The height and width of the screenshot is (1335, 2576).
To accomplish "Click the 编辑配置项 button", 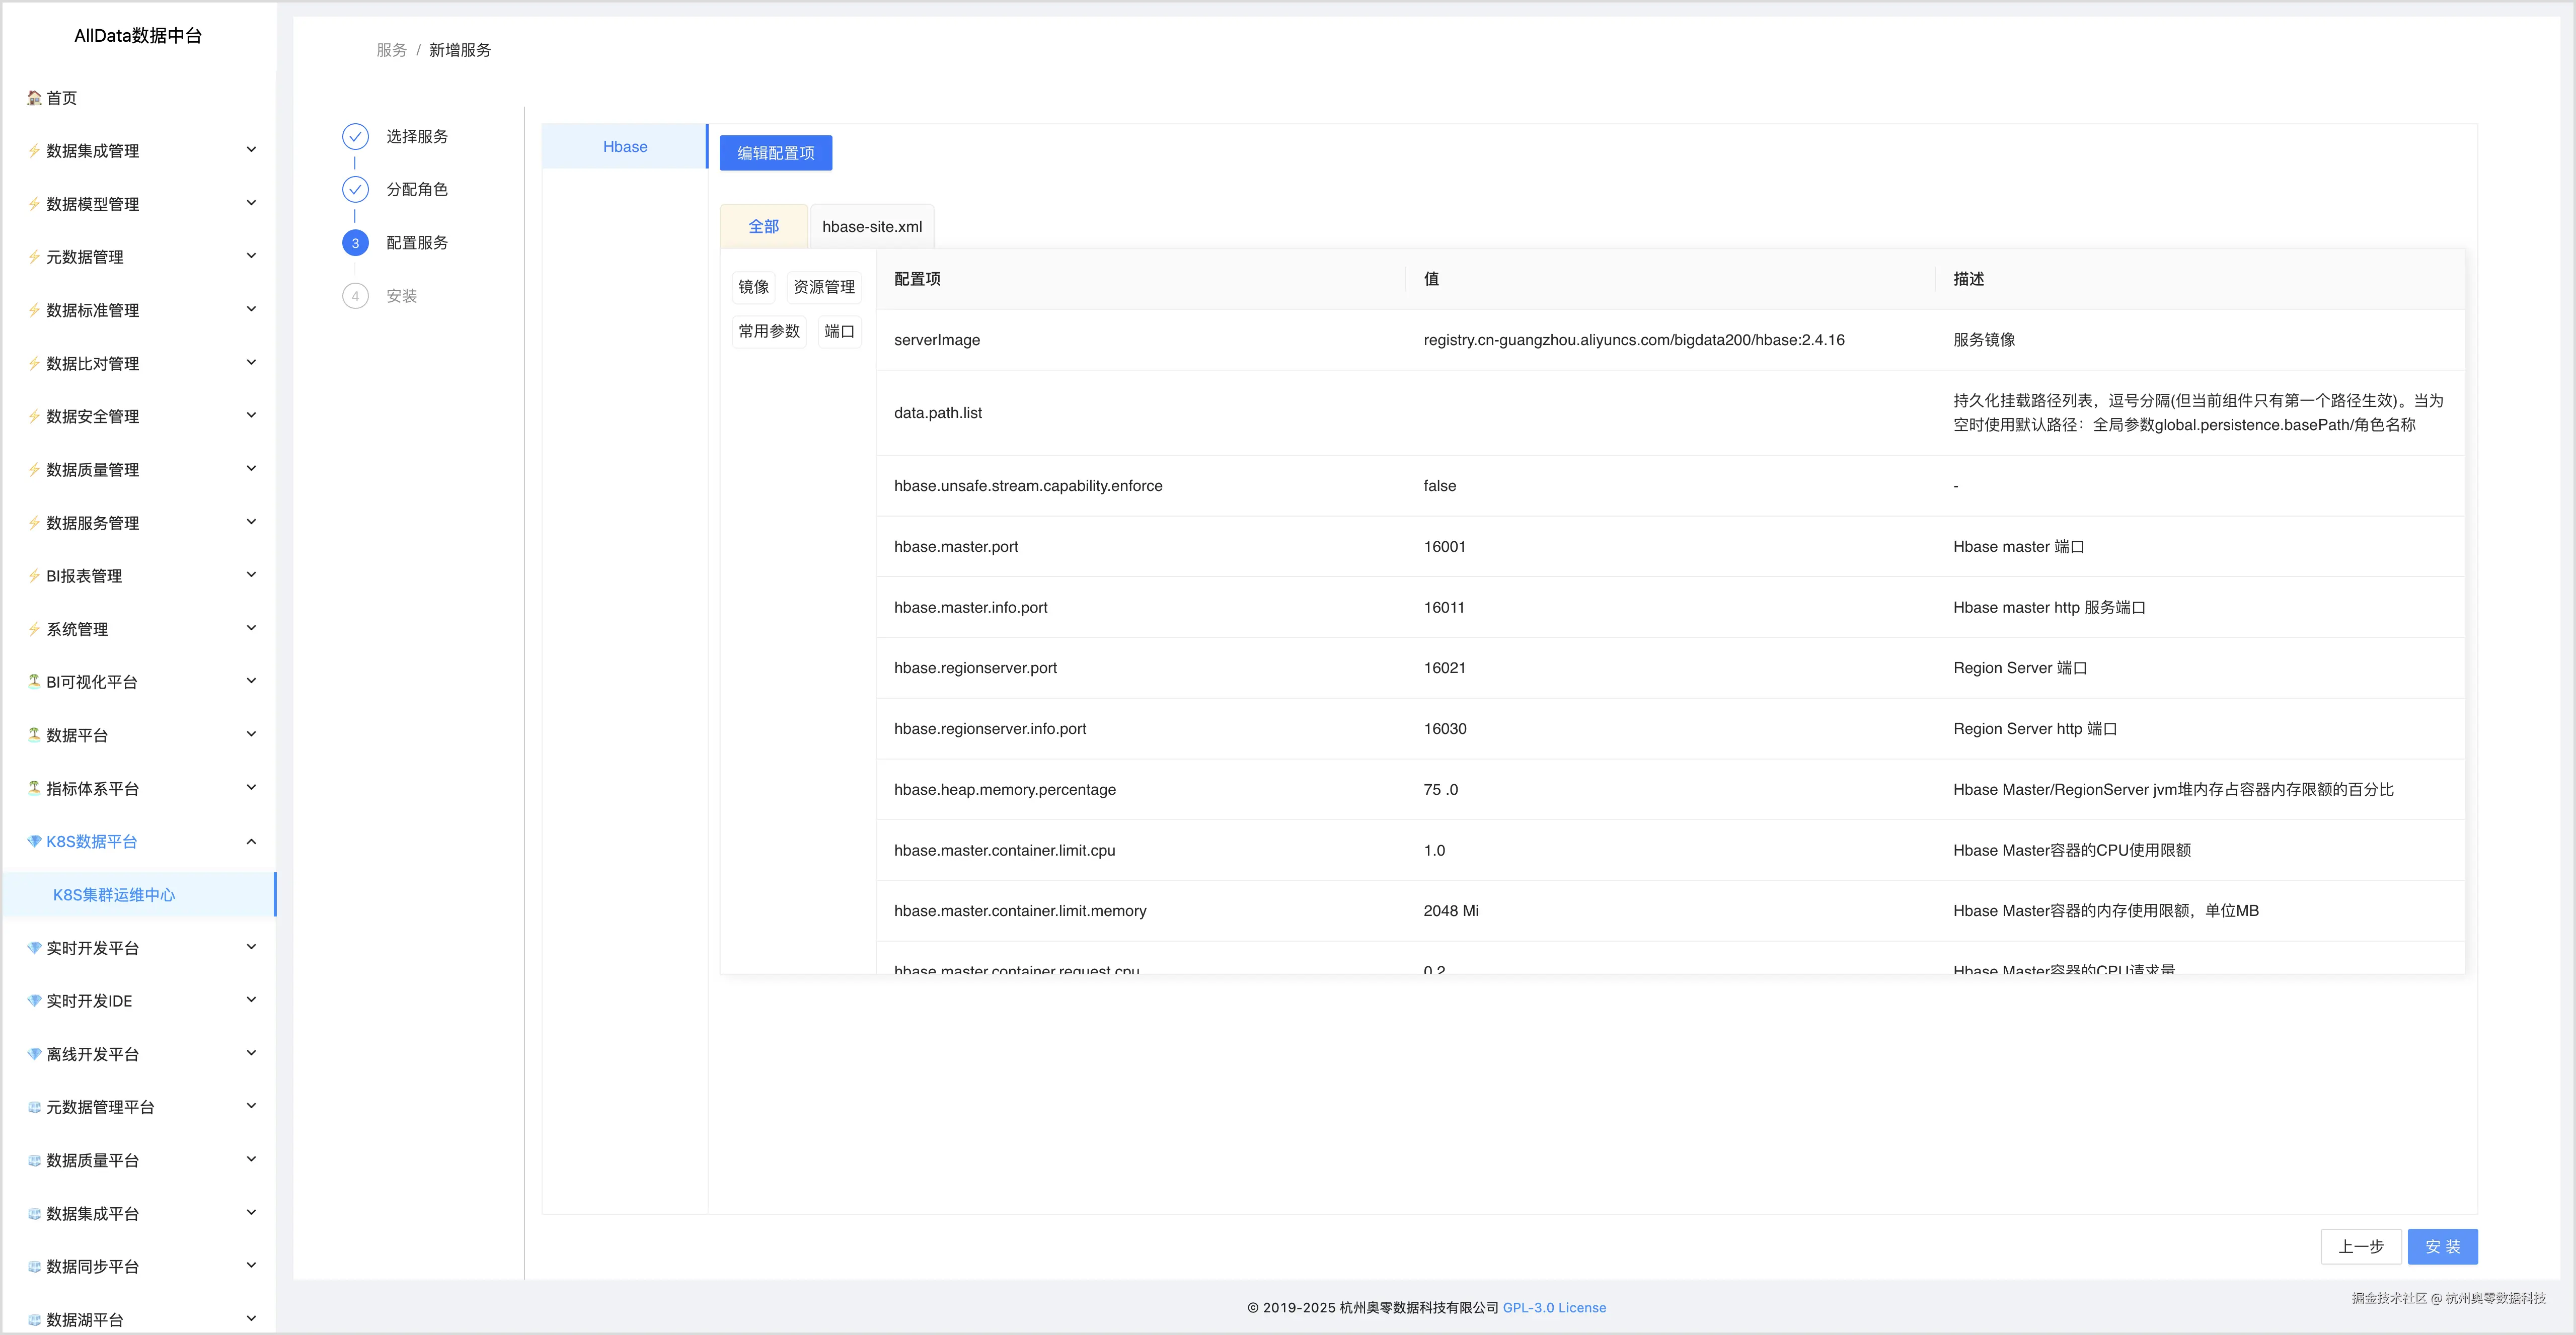I will pyautogui.click(x=775, y=153).
